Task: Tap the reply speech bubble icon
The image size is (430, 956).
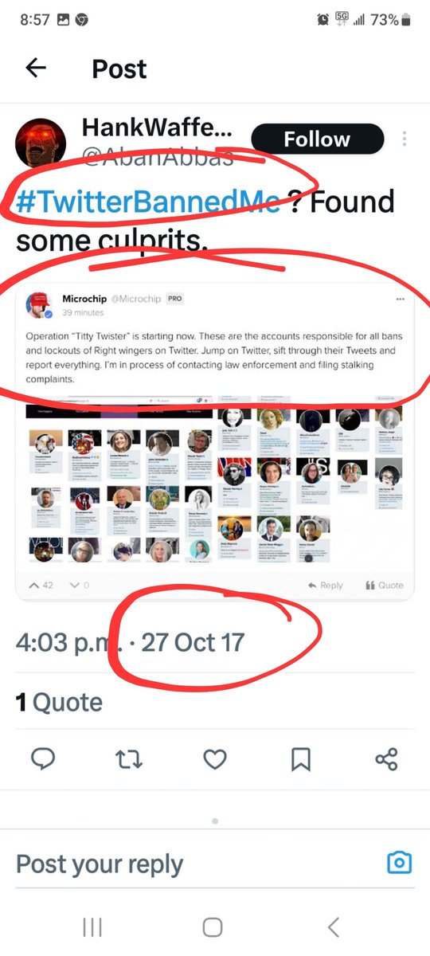Action: pos(43,760)
